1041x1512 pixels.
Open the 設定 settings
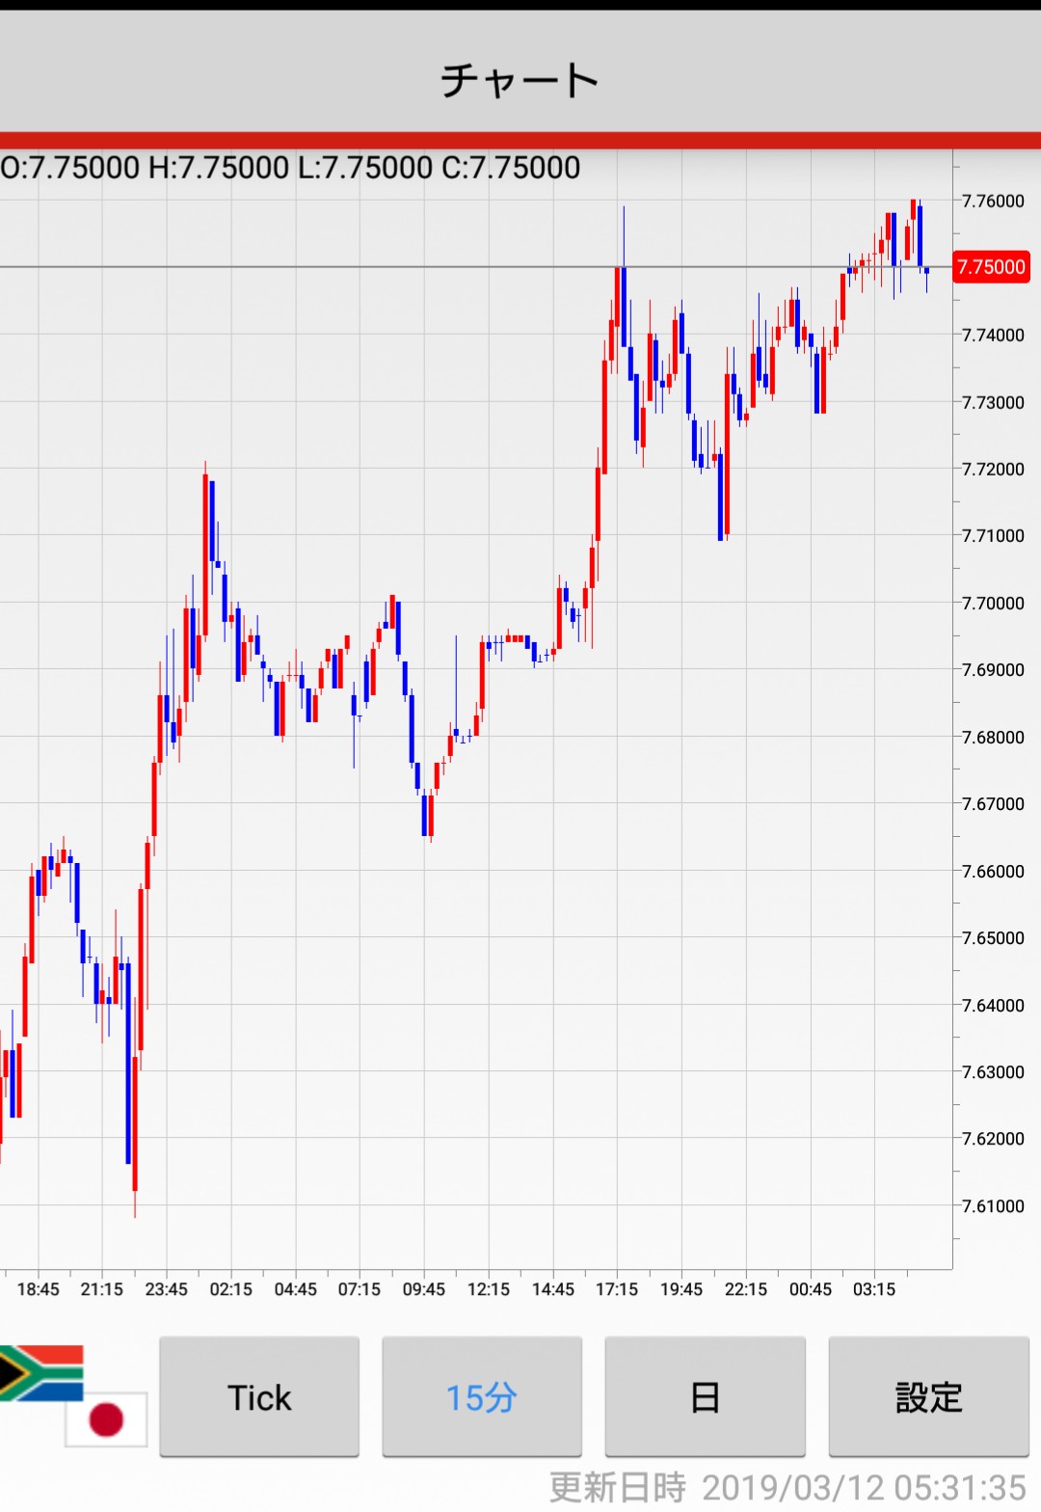928,1396
